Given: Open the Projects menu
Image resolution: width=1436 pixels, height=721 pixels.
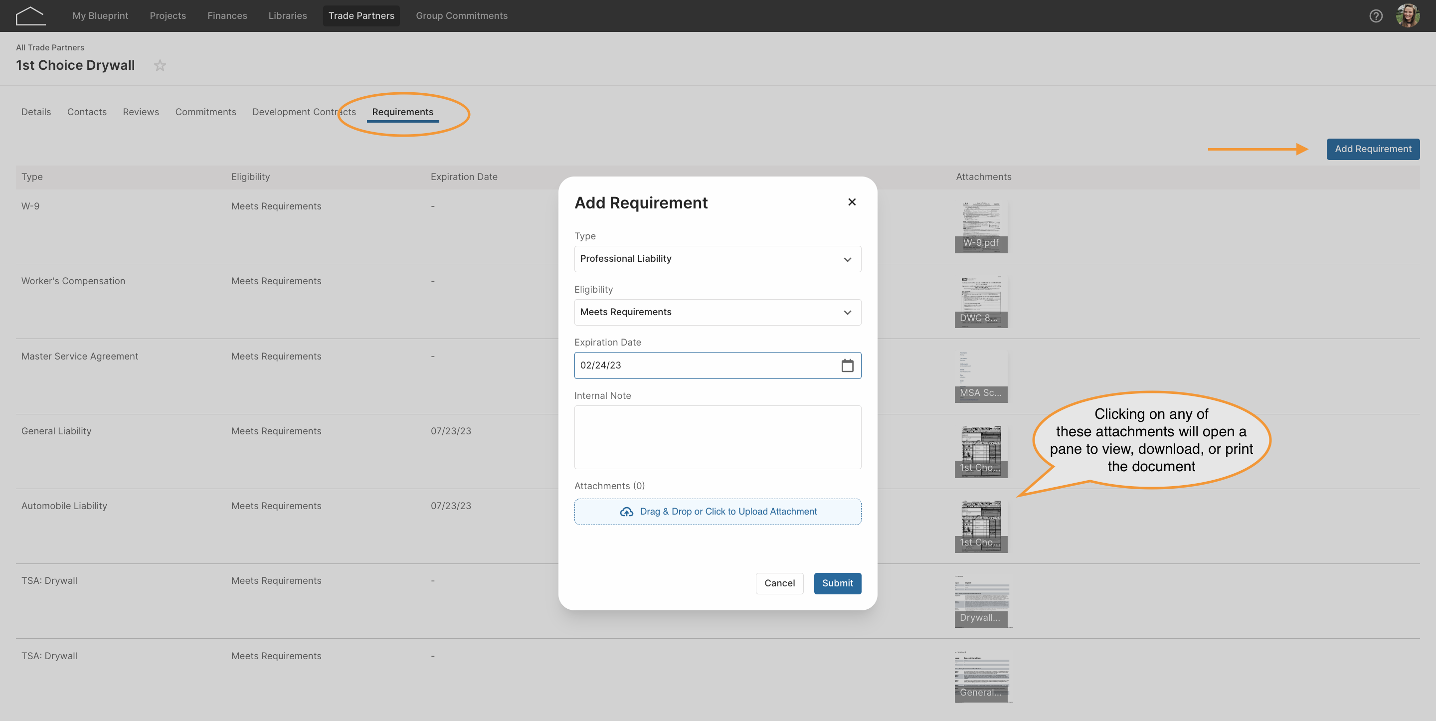Looking at the screenshot, I should point(168,15).
